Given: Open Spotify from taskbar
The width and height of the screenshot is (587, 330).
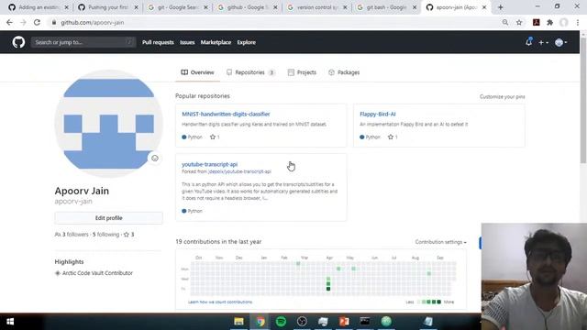Looking at the screenshot, I should [282, 322].
